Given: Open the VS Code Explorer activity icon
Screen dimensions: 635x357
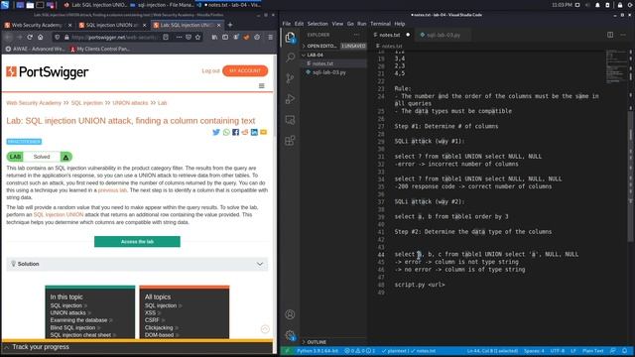Looking at the screenshot, I should tap(290, 38).
